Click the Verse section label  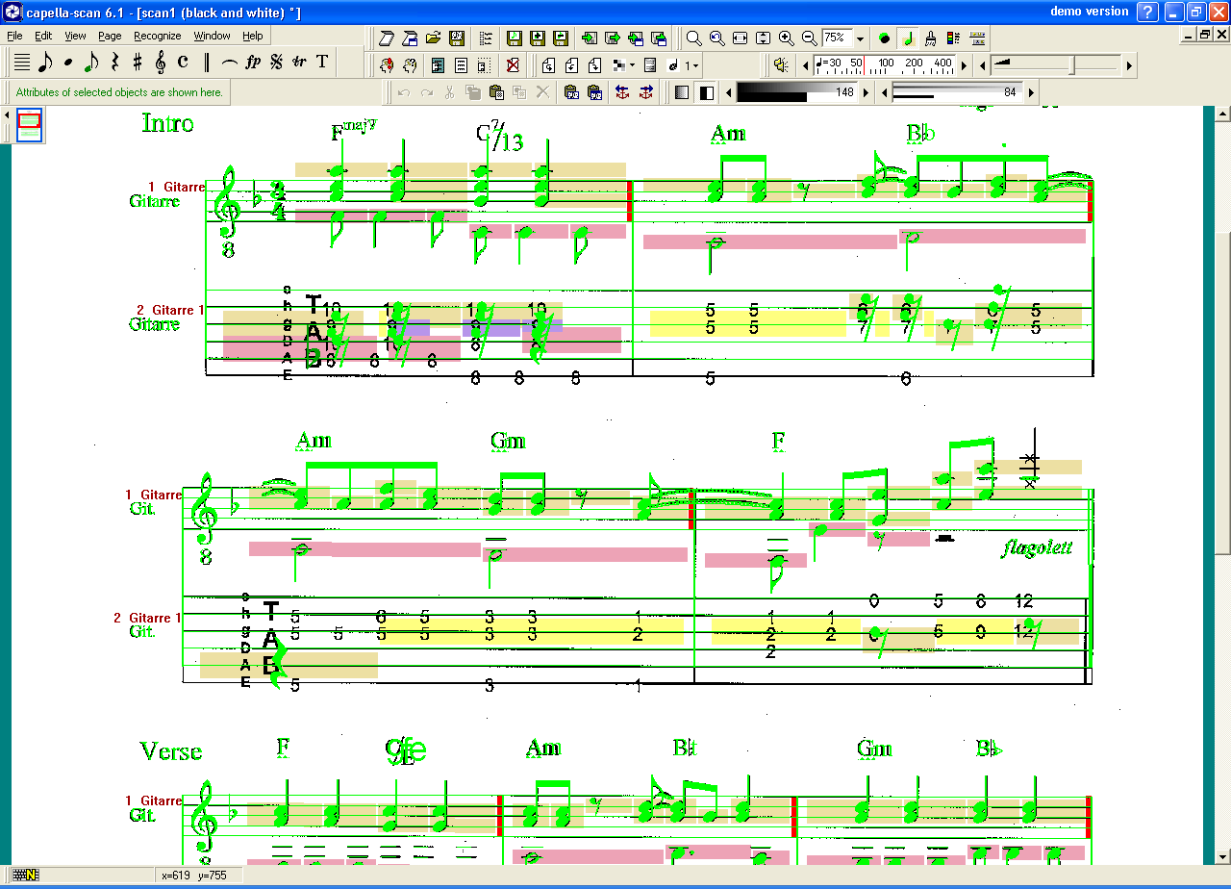(x=171, y=751)
